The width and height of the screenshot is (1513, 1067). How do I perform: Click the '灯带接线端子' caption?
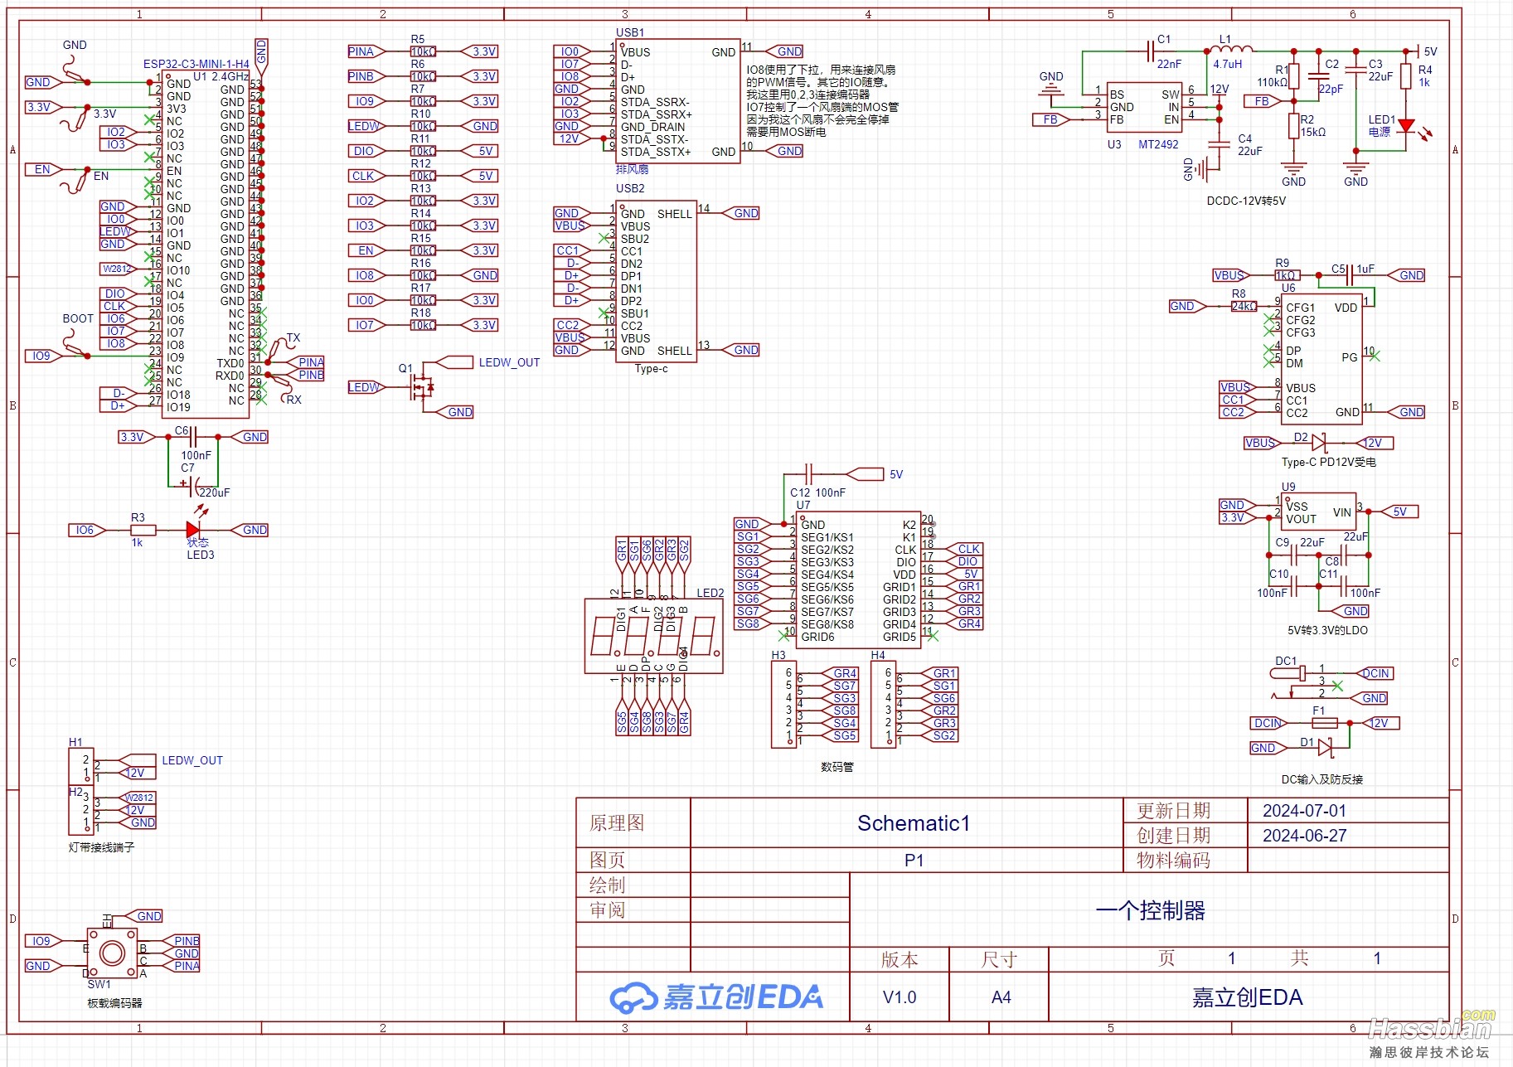tap(101, 847)
